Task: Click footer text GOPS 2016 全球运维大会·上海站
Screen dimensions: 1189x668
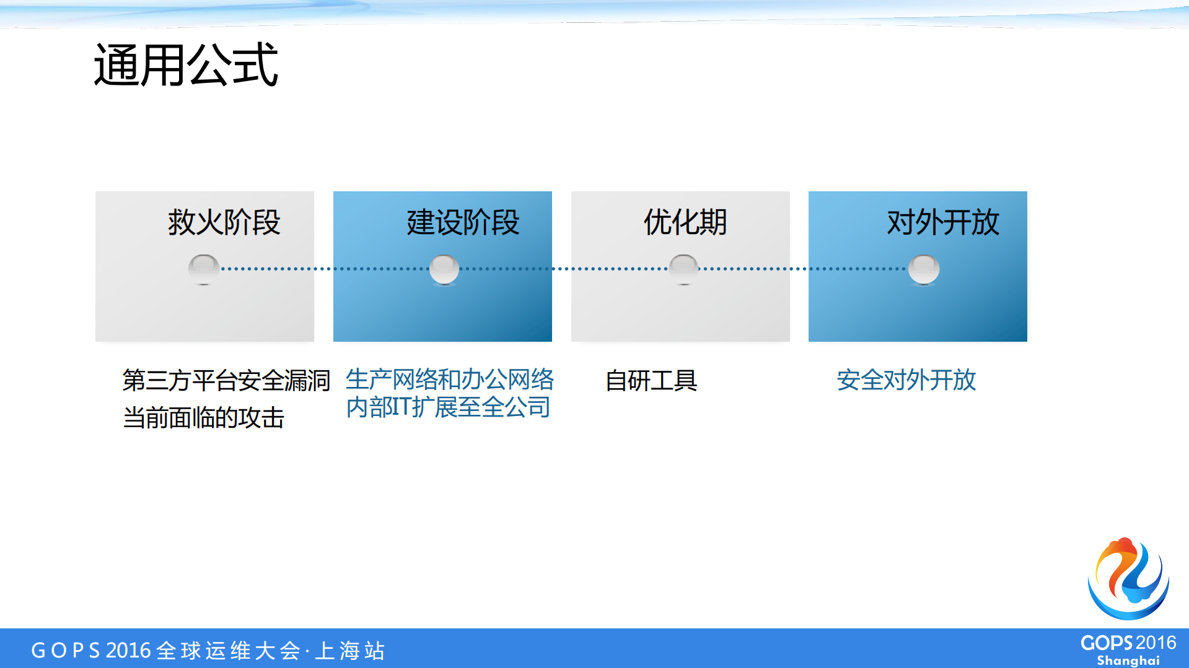Action: click(208, 649)
